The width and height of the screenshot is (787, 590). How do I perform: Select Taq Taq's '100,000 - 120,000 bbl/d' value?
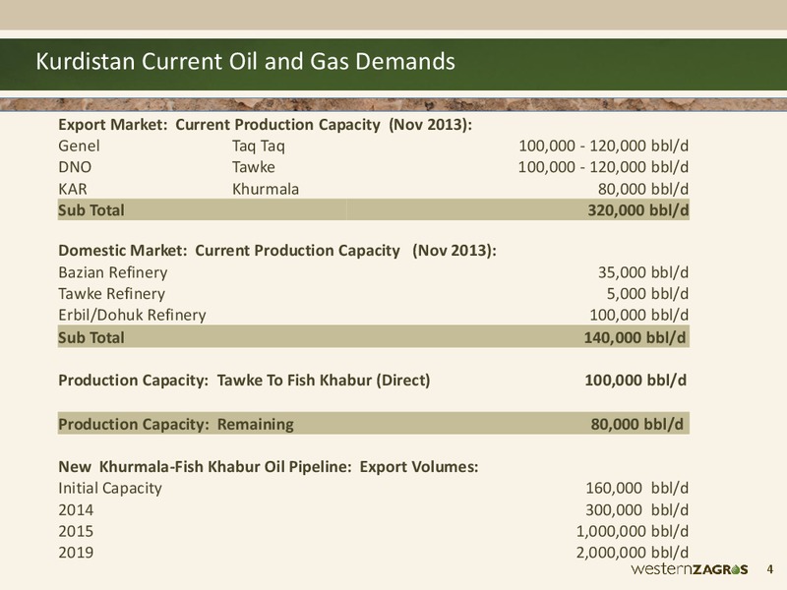(603, 146)
